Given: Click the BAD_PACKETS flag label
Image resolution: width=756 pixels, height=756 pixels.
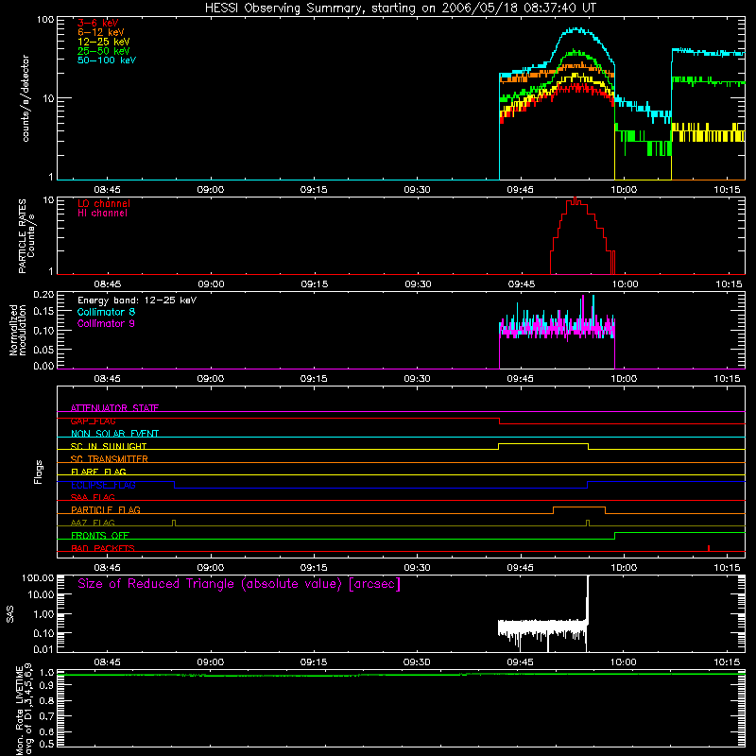Looking at the screenshot, I should tap(103, 548).
